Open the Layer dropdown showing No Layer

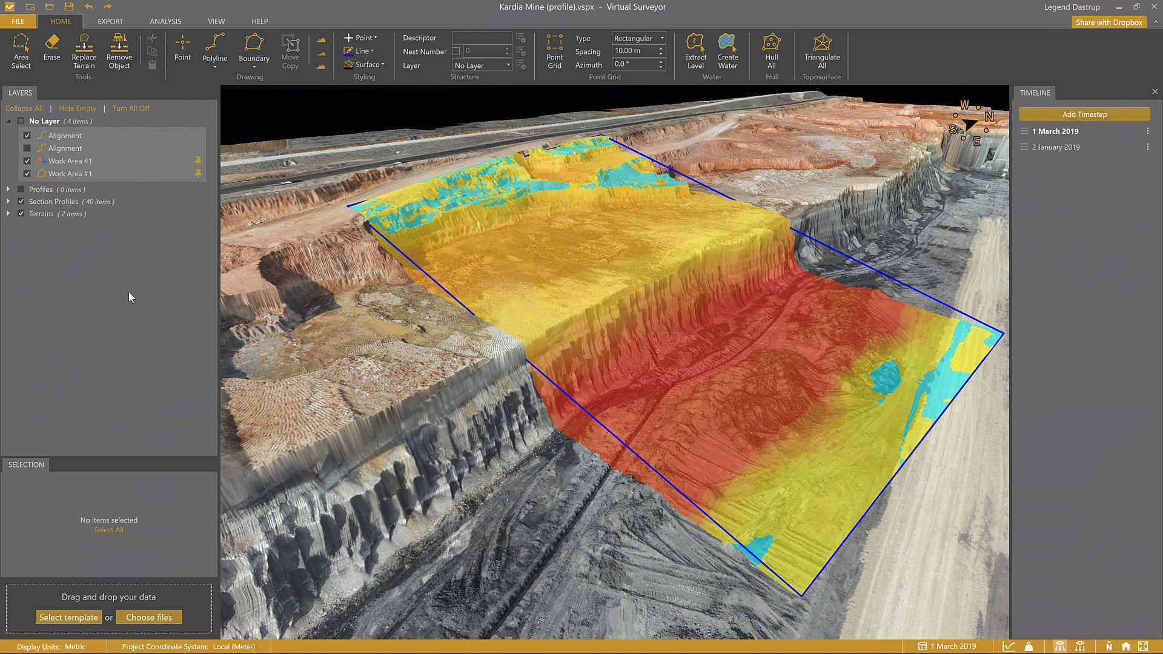pos(482,65)
